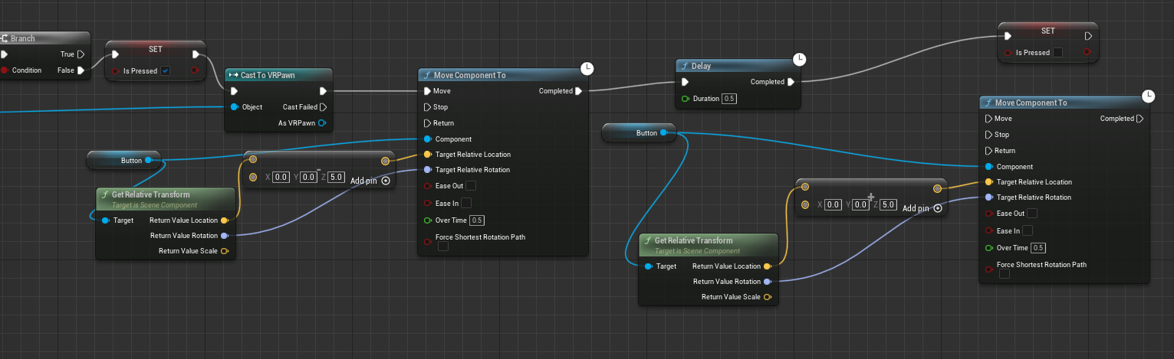Click Target Relative Rotation pin on left Move node
1174x359 pixels.
click(427, 170)
